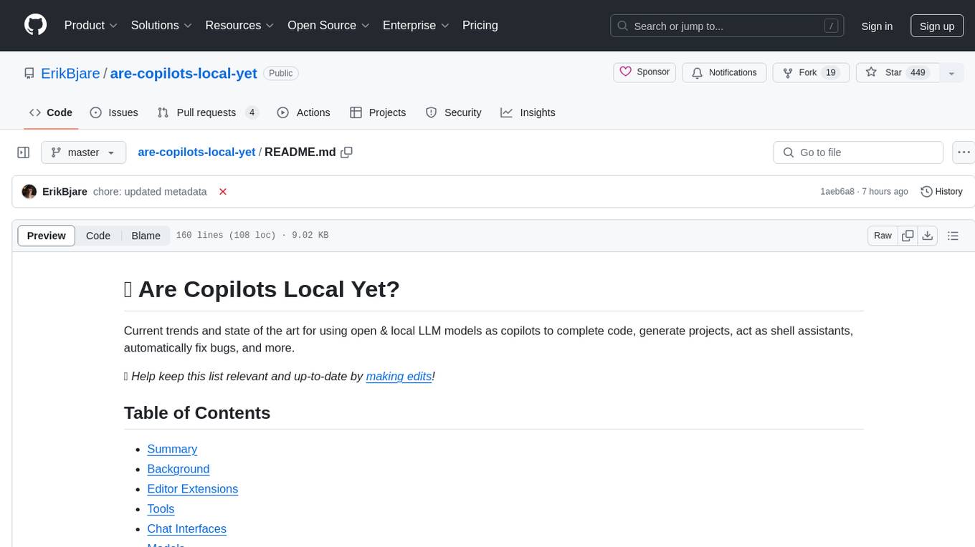975x547 pixels.
Task: Switch to the Code tab
Action: click(51, 112)
